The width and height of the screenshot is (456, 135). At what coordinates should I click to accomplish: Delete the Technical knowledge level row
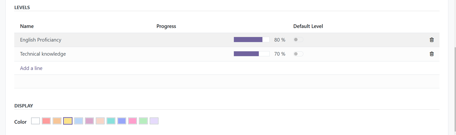click(431, 54)
